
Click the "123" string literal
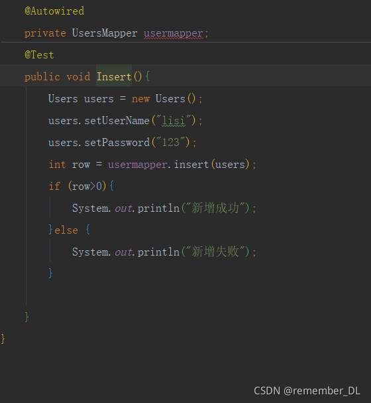coord(170,142)
